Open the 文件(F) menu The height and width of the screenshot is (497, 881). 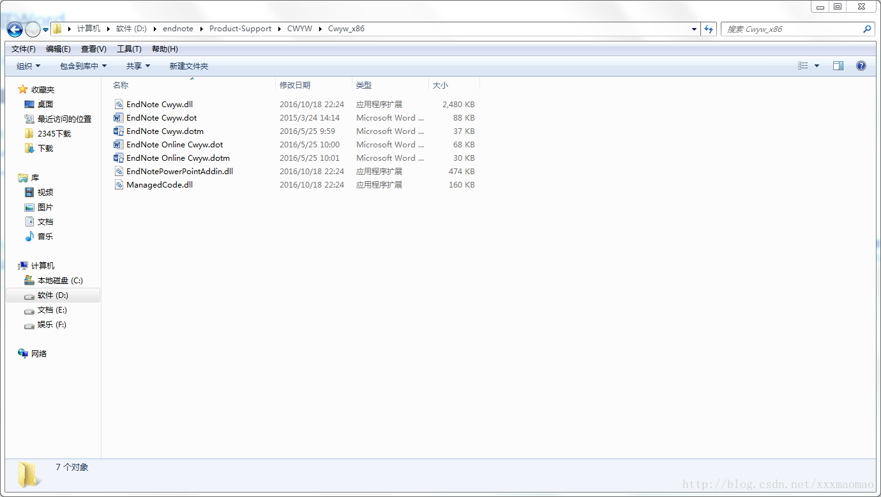point(24,49)
